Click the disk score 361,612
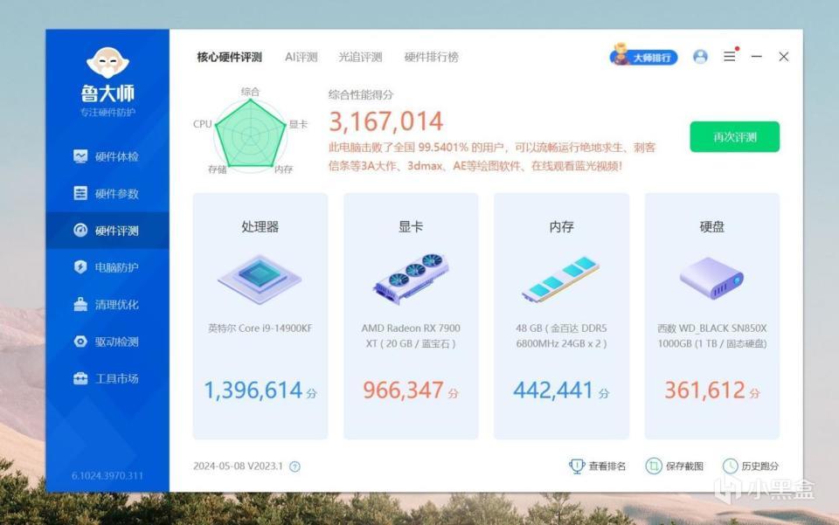This screenshot has width=839, height=525. [704, 390]
